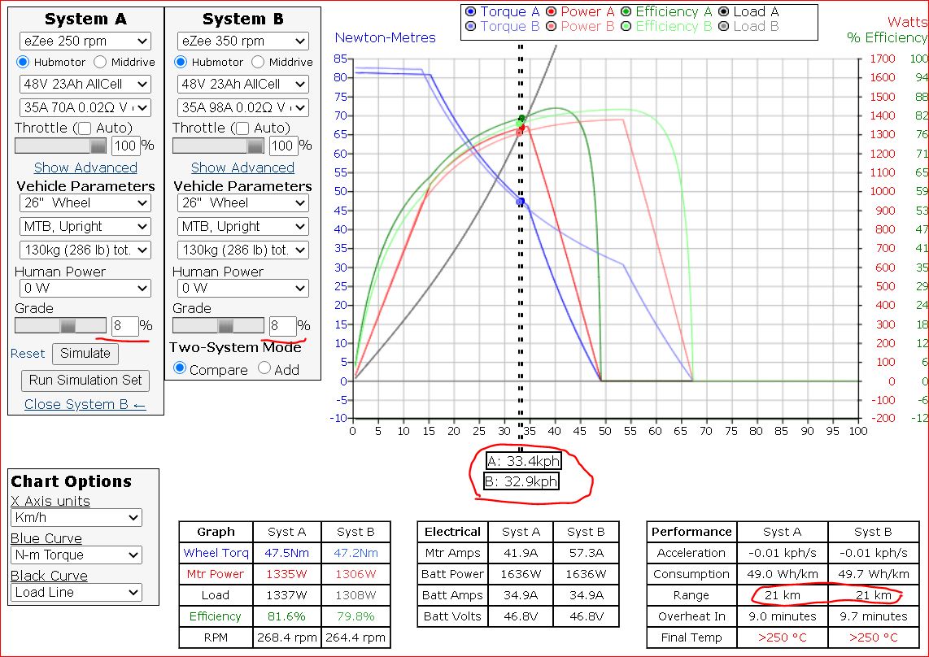This screenshot has width=929, height=657.
Task: Open System B controller dropdown 35A 98A
Action: click(243, 108)
